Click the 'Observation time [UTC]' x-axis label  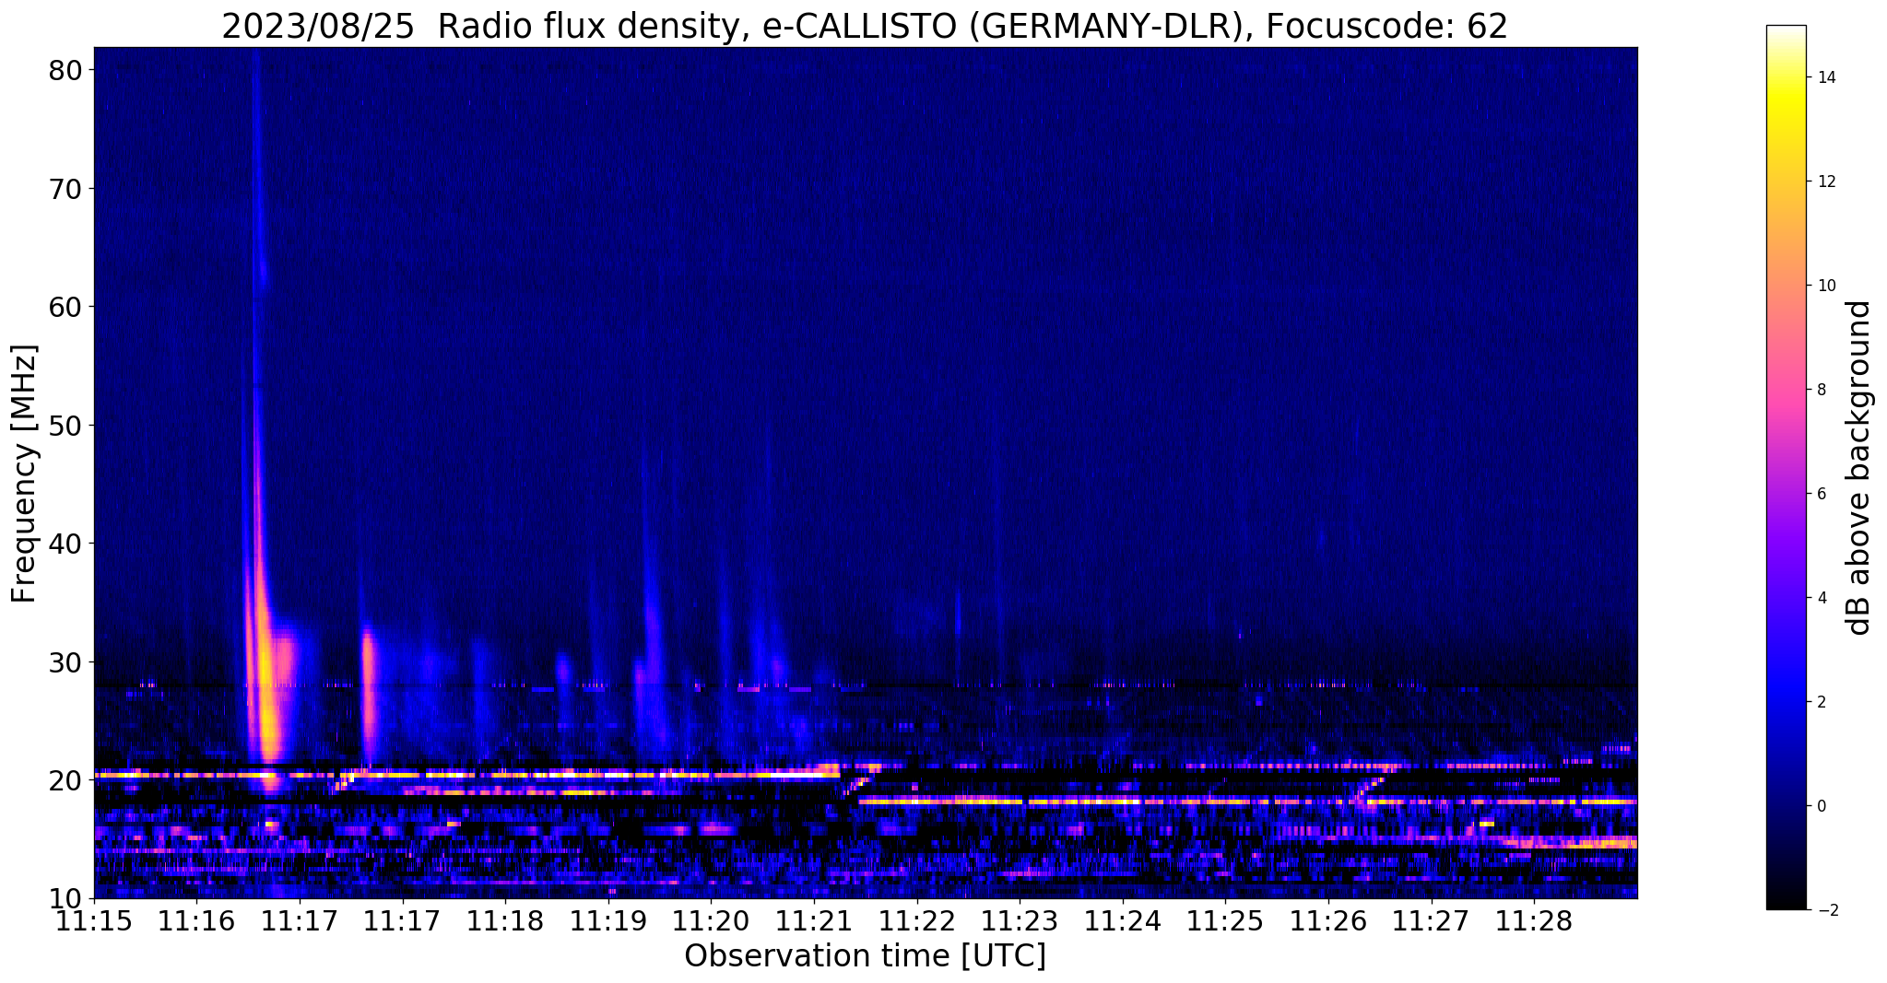pyautogui.click(x=865, y=956)
